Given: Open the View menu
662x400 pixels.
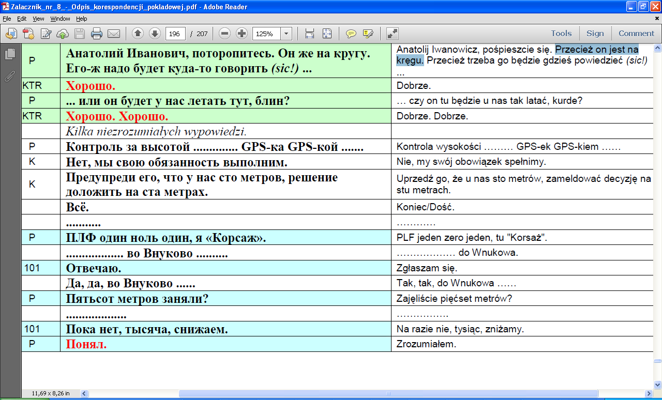Looking at the screenshot, I should pyautogui.click(x=38, y=19).
